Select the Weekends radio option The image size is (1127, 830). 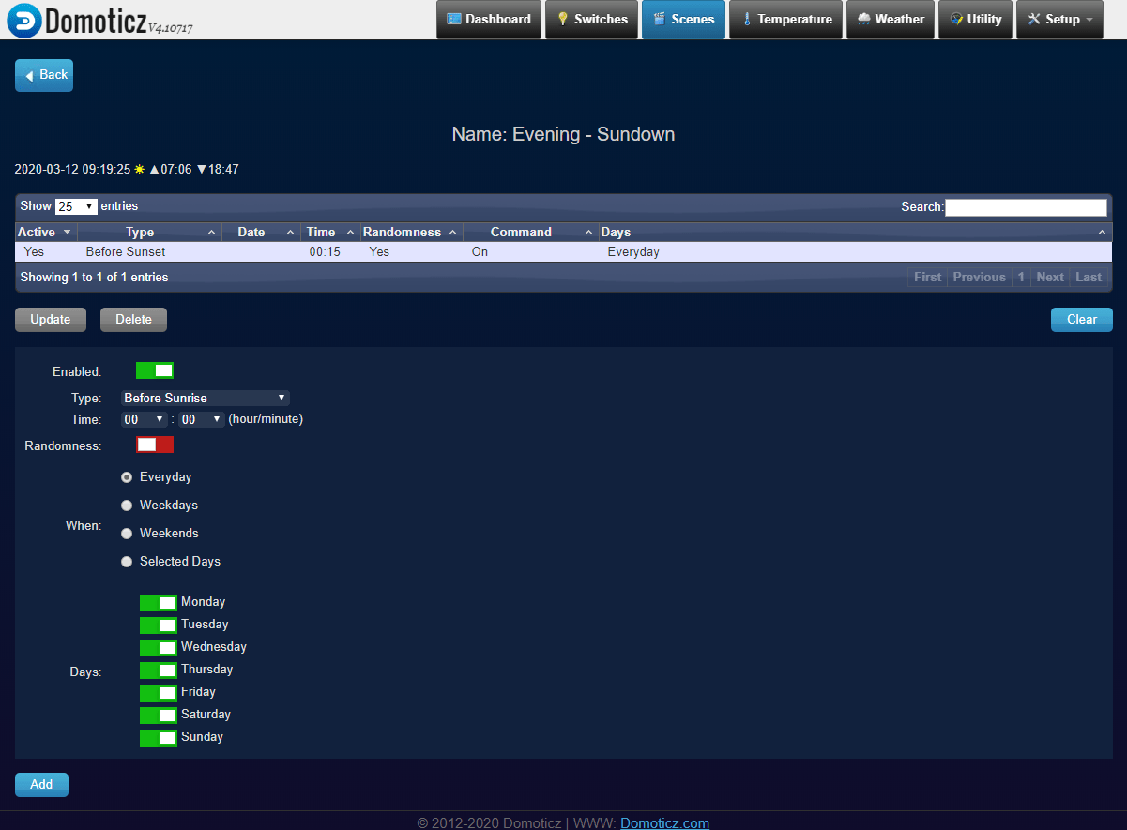pyautogui.click(x=127, y=534)
